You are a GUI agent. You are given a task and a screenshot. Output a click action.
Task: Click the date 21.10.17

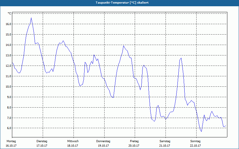click(x=165, y=146)
